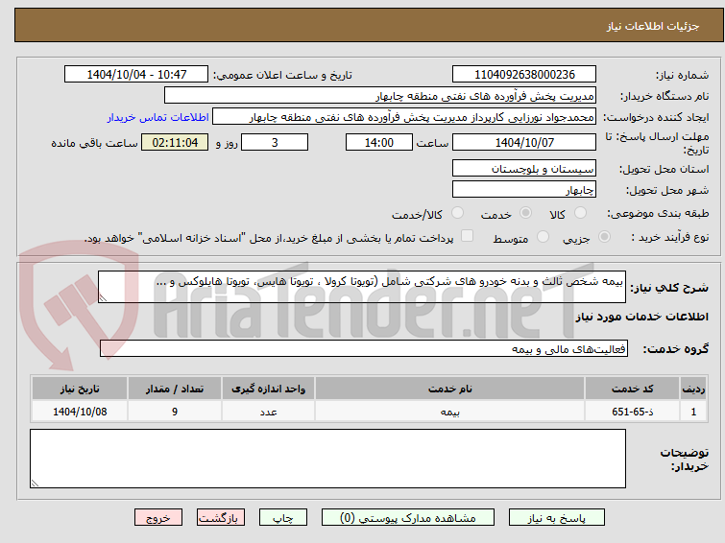Image resolution: width=725 pixels, height=543 pixels.
Task: Click the province field سیستان و بلوچستان
Action: pos(524,168)
